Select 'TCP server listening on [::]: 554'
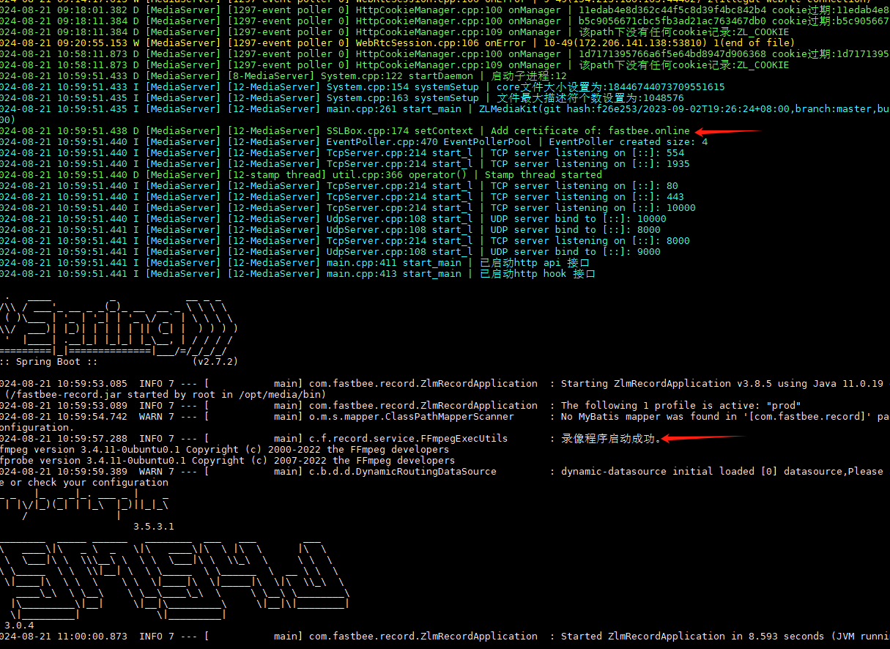The height and width of the screenshot is (649, 890). click(587, 153)
